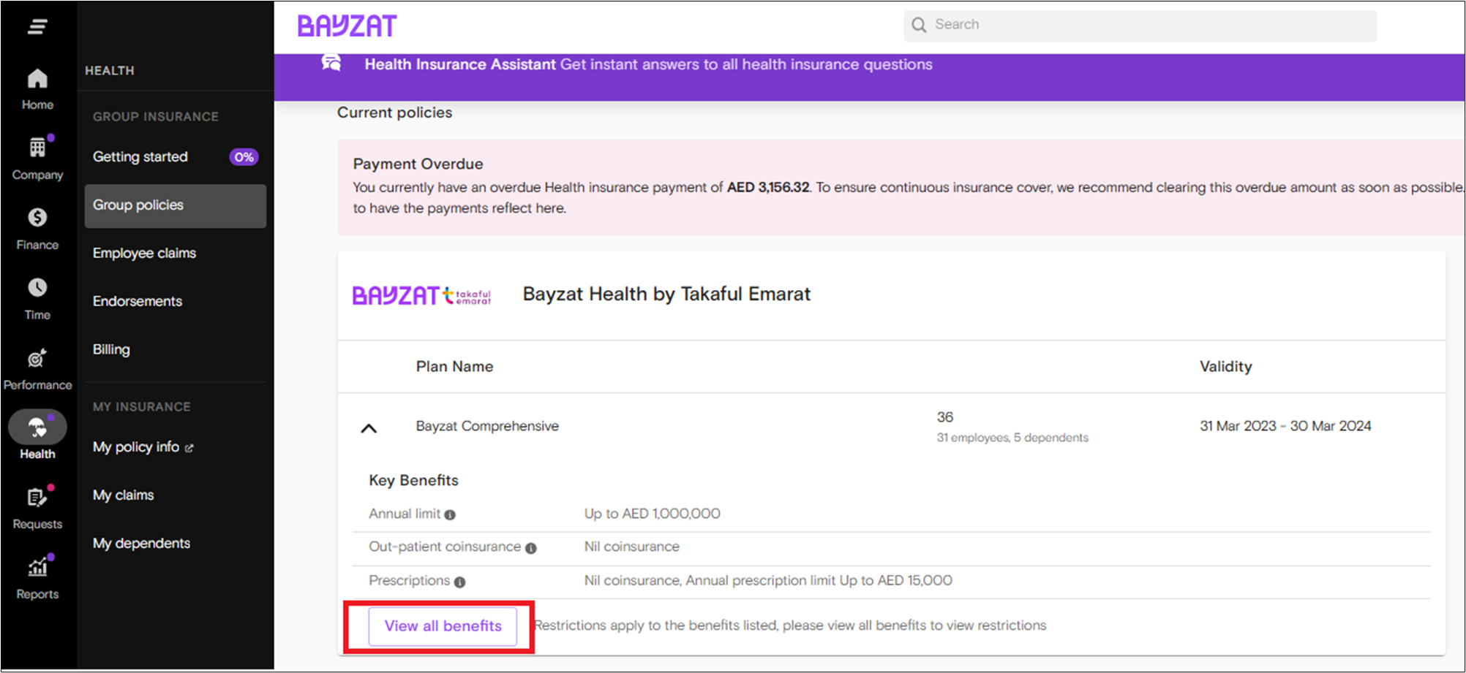Click the Validity column header
The width and height of the screenshot is (1466, 673).
[x=1225, y=367]
